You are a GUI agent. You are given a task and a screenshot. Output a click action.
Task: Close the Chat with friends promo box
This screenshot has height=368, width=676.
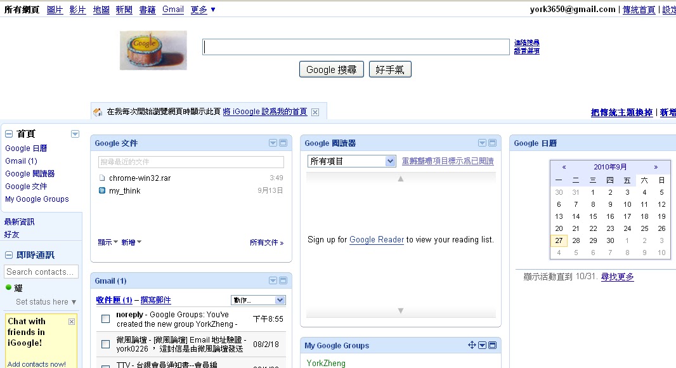coord(72,322)
